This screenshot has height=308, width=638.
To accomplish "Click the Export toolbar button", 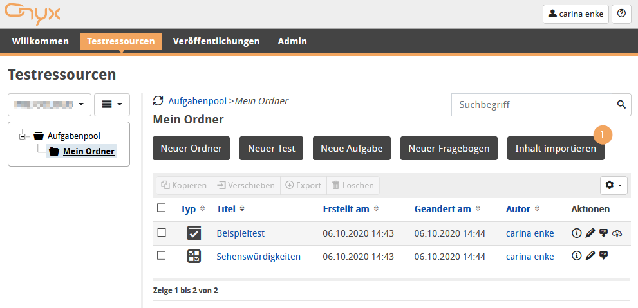I will 303,185.
